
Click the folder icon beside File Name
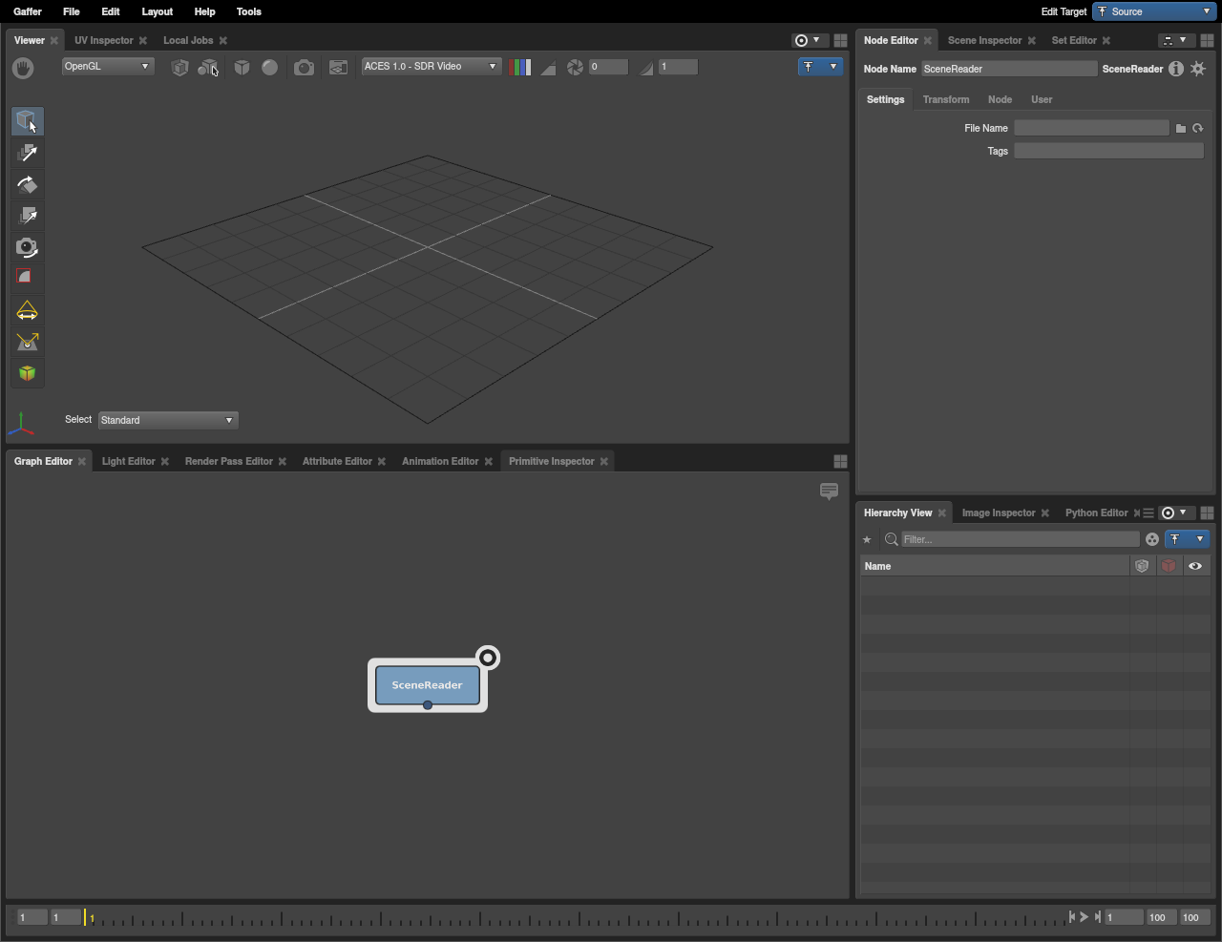click(x=1181, y=128)
